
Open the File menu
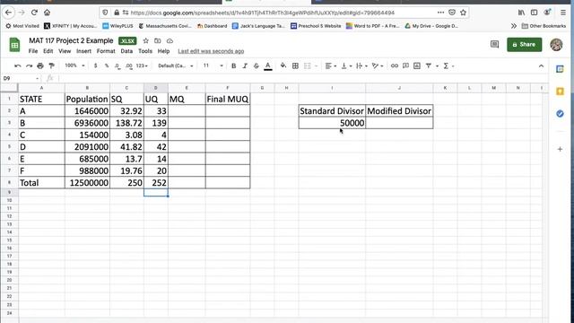[33, 51]
